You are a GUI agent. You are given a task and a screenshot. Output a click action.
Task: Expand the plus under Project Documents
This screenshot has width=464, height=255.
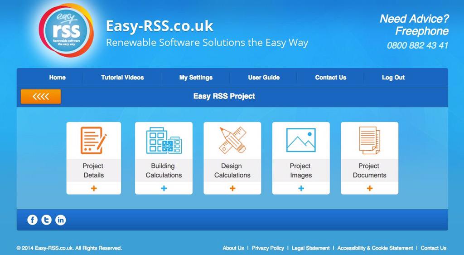click(x=370, y=188)
